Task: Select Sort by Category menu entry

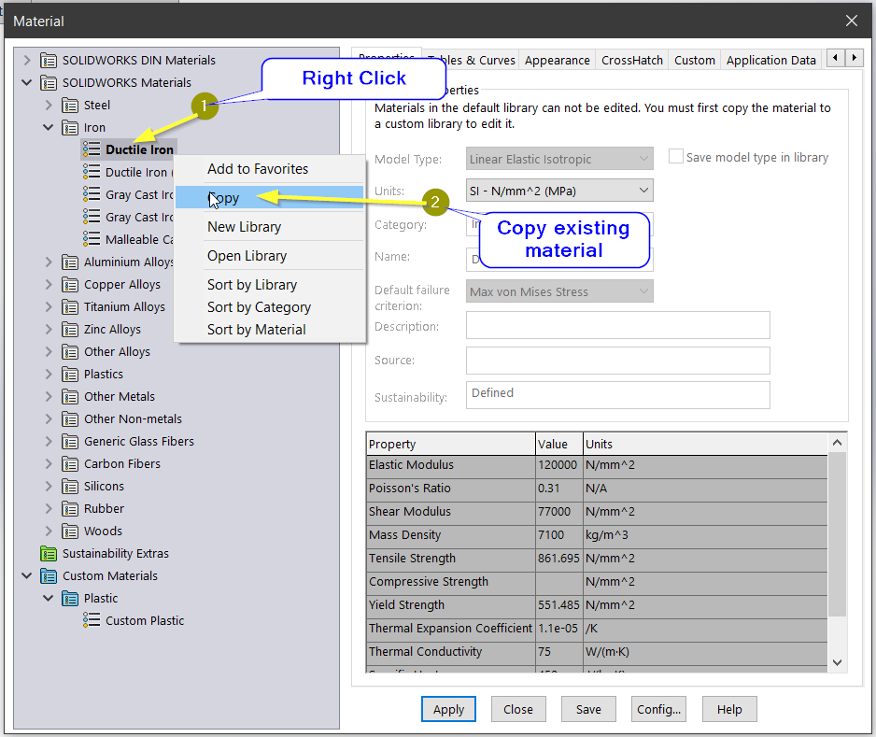Action: (x=259, y=306)
